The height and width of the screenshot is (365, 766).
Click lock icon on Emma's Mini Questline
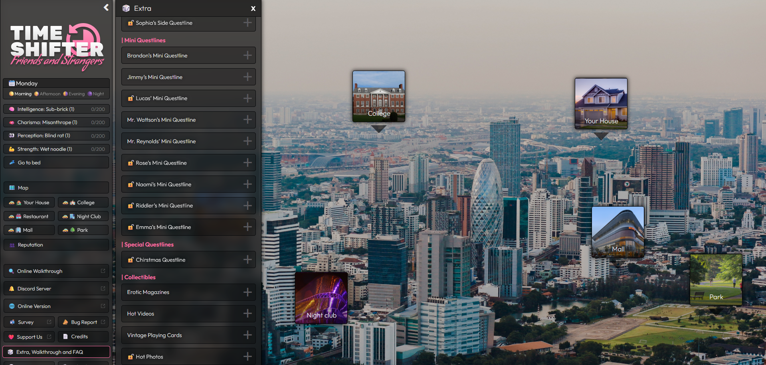pyautogui.click(x=131, y=227)
